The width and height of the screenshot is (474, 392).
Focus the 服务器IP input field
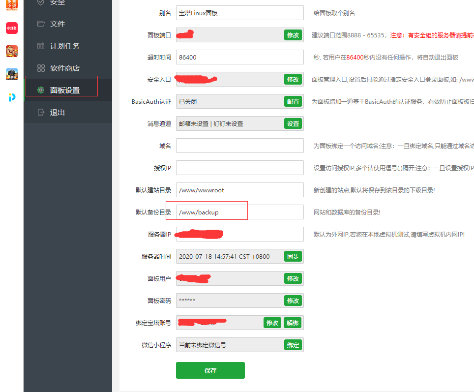coord(240,234)
